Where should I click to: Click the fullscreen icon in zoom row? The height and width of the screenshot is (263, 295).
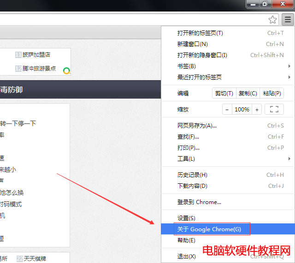coord(274,110)
